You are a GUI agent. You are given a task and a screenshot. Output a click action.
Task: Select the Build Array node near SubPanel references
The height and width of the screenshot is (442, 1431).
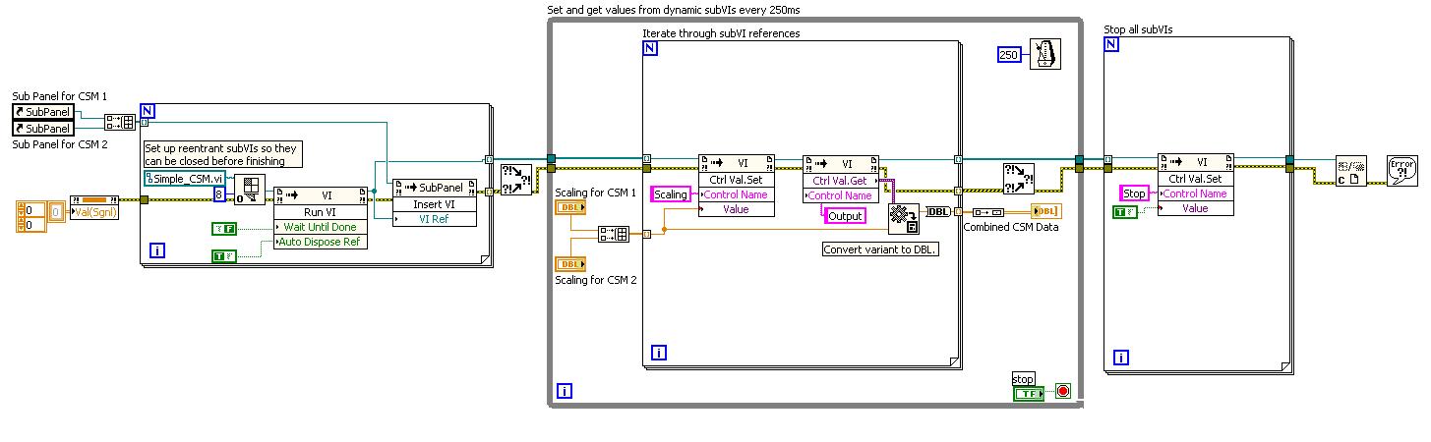[120, 121]
